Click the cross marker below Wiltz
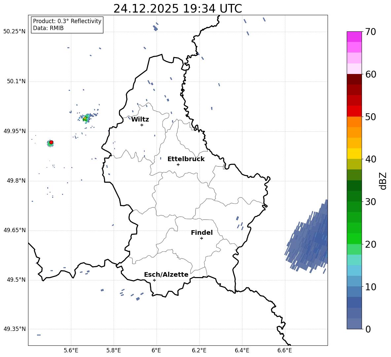The width and height of the screenshot is (391, 357). [x=142, y=125]
